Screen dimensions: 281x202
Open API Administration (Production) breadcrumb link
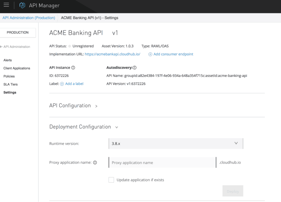coord(29,18)
